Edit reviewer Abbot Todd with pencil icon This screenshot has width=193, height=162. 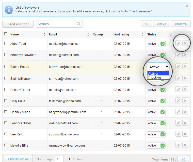[x=178, y=43]
